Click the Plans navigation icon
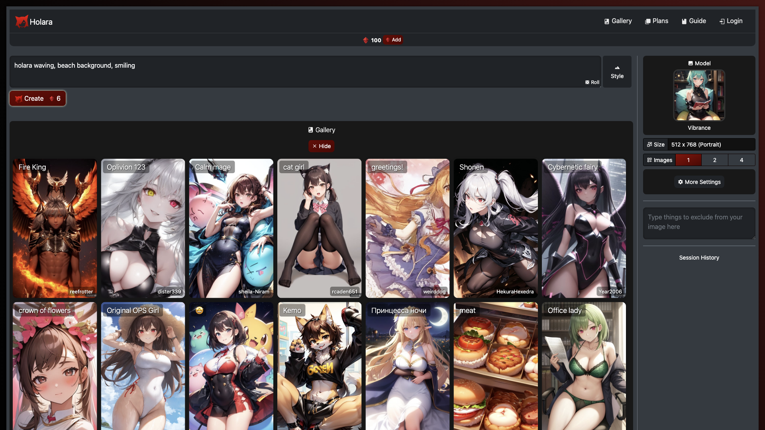The image size is (765, 430). pyautogui.click(x=647, y=21)
